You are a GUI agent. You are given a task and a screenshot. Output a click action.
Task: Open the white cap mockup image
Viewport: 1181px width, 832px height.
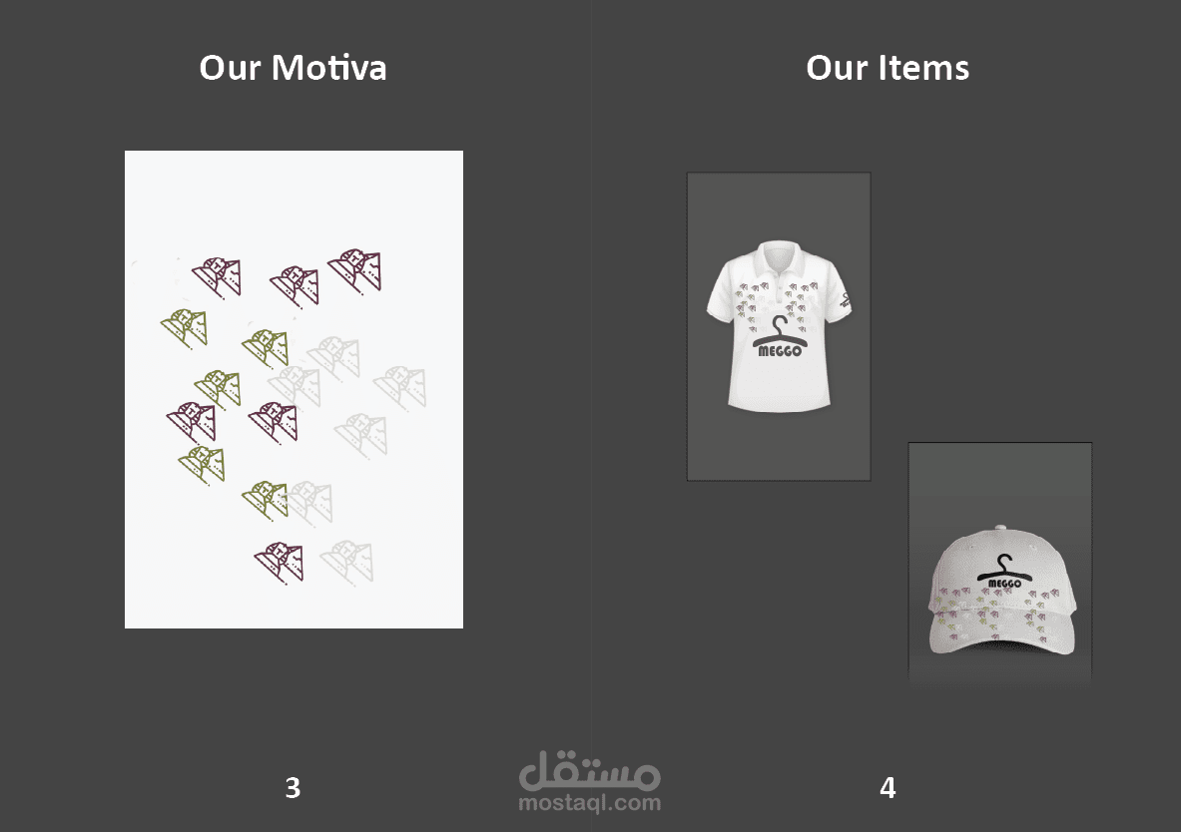[x=1000, y=565]
